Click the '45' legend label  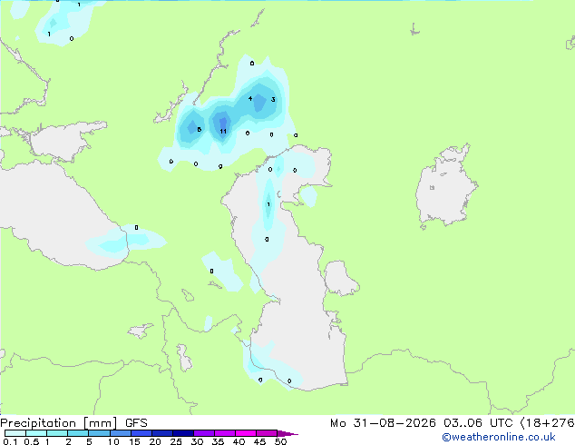click(x=259, y=441)
